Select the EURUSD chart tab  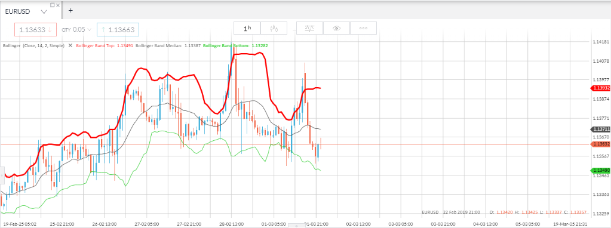click(31, 11)
